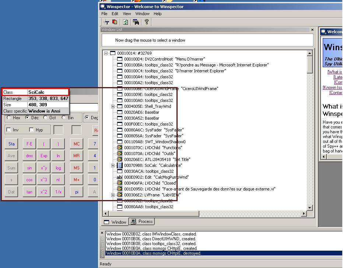Click the Winspector title bar icon
Viewport: 343px width, 268px height.
[x=103, y=6]
